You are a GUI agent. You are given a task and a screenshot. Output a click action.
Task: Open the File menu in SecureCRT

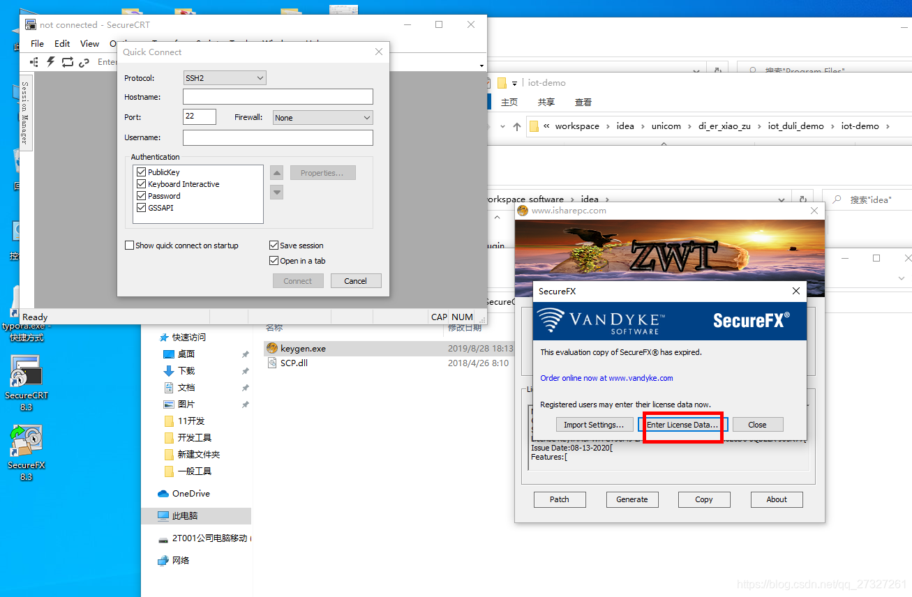(37, 43)
